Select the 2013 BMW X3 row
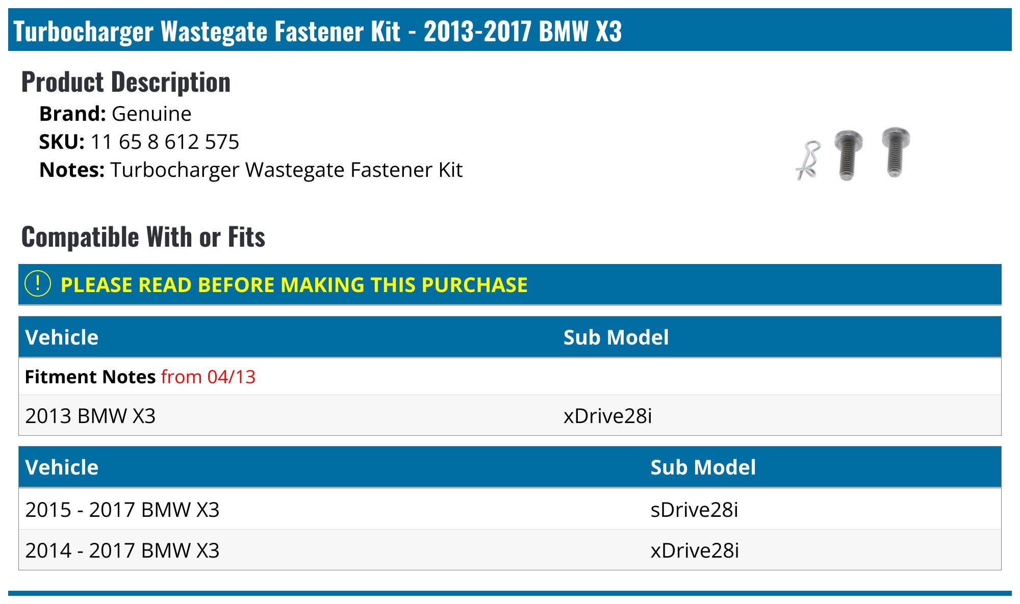 tap(510, 415)
